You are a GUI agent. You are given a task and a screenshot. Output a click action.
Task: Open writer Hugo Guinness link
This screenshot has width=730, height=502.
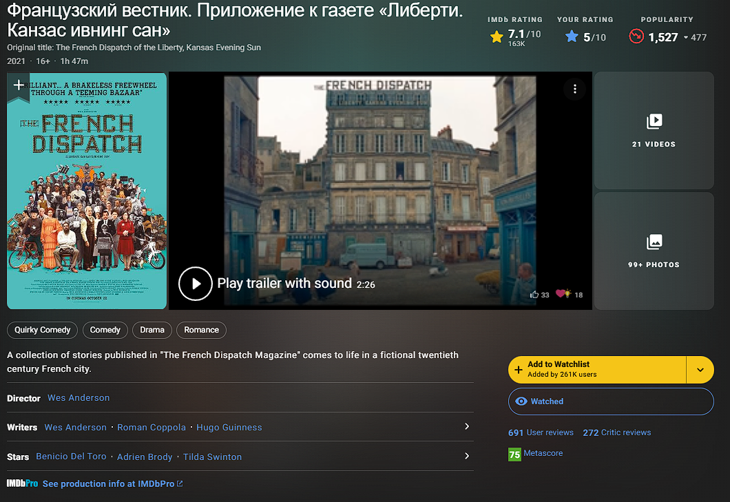click(229, 427)
